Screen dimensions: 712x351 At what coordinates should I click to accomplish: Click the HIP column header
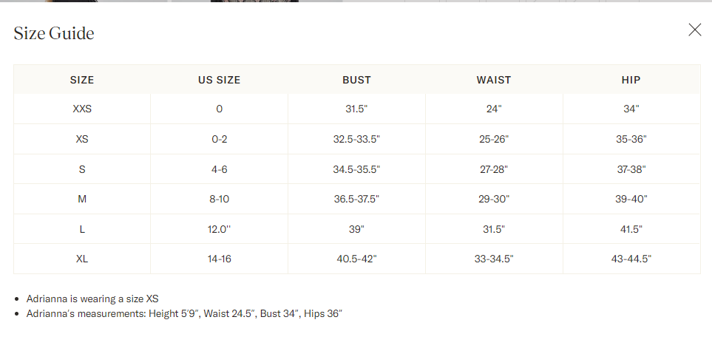coord(631,80)
